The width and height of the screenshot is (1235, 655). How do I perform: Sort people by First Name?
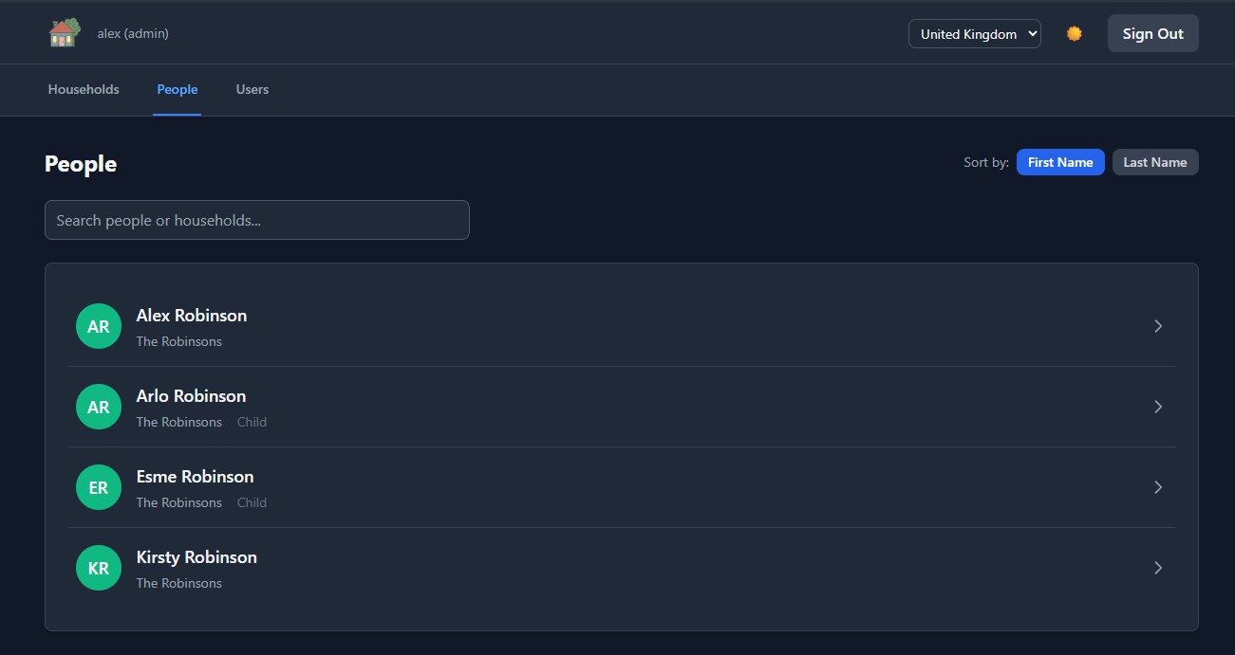(x=1060, y=162)
